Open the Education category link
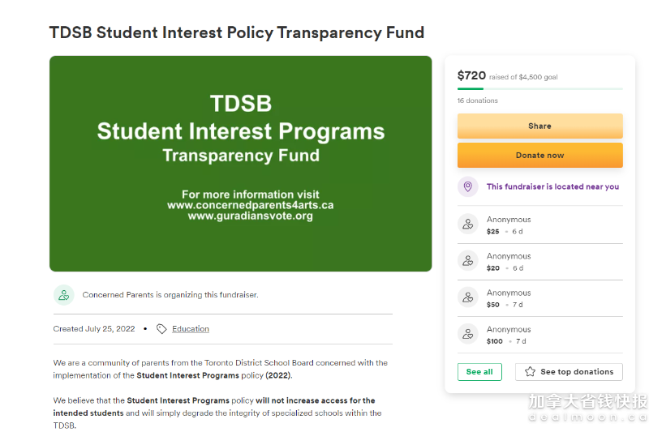 tap(191, 328)
